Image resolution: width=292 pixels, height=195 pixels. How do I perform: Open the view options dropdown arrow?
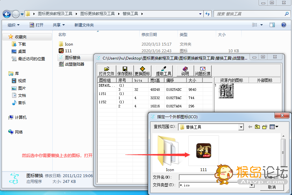[x=261, y=25]
